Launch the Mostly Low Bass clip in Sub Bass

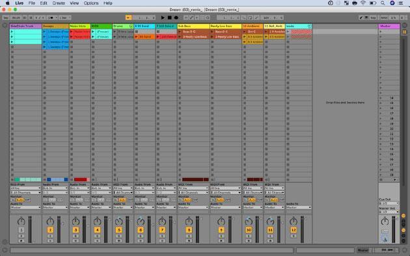[x=180, y=37]
